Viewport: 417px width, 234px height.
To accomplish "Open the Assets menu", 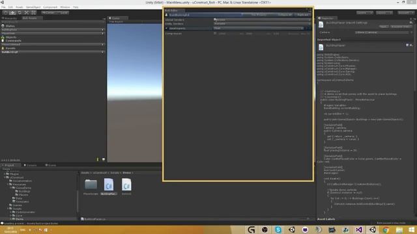I will click(19, 7).
